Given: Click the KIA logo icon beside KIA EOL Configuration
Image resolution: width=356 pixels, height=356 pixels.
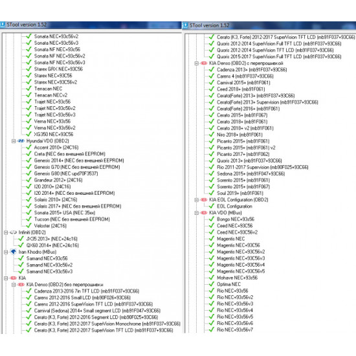Looking at the screenshot, I should click(204, 200).
